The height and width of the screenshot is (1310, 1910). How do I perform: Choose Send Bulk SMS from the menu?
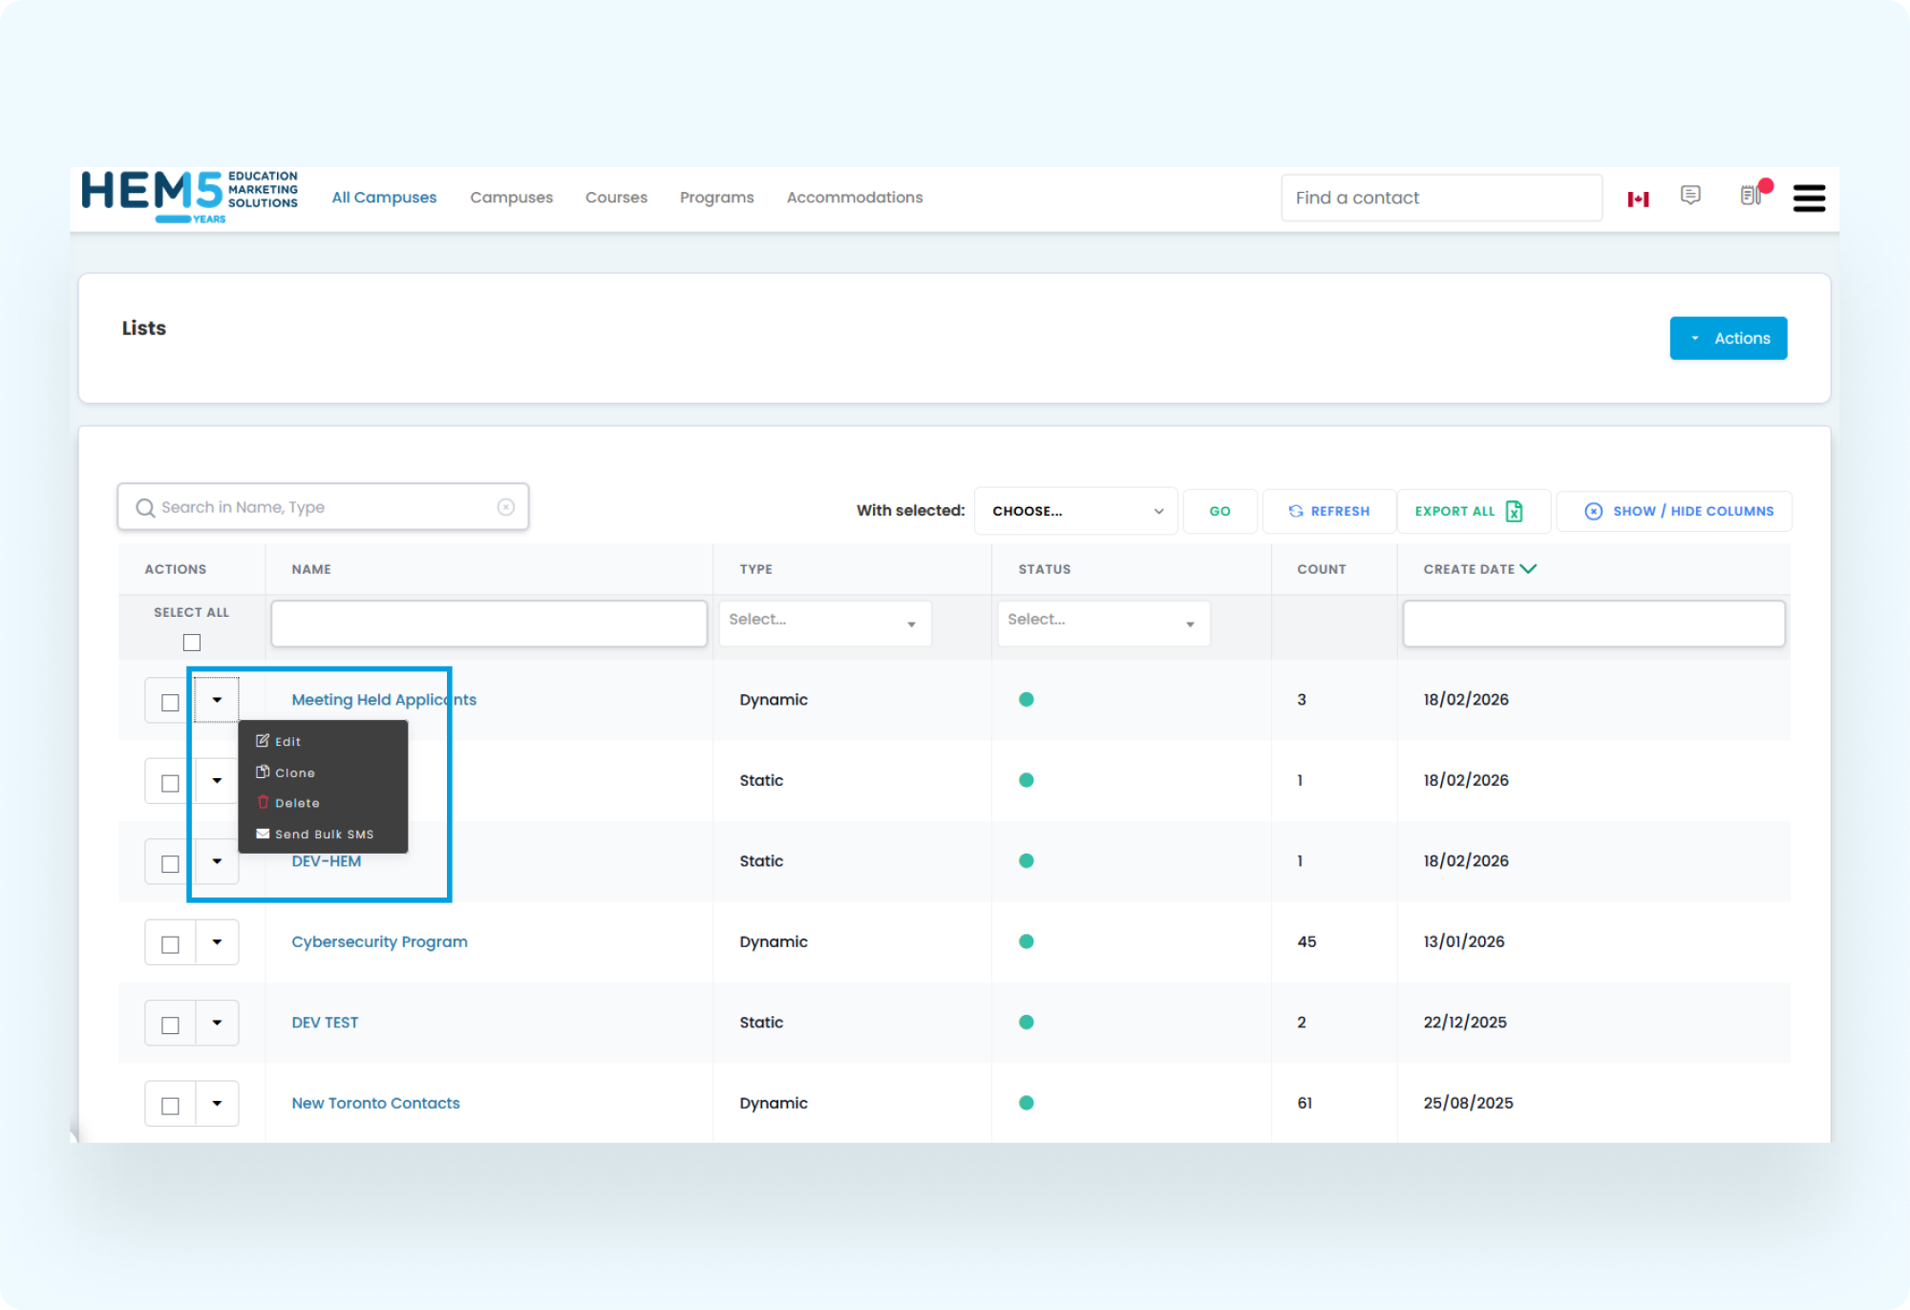pyautogui.click(x=324, y=834)
